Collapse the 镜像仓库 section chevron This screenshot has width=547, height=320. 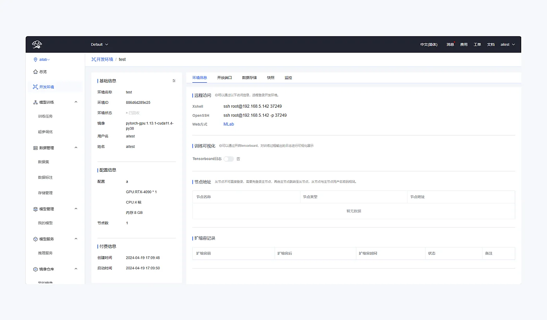(76, 269)
